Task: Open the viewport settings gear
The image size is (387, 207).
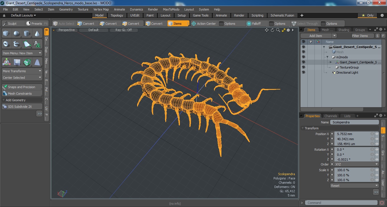Action: (x=288, y=30)
